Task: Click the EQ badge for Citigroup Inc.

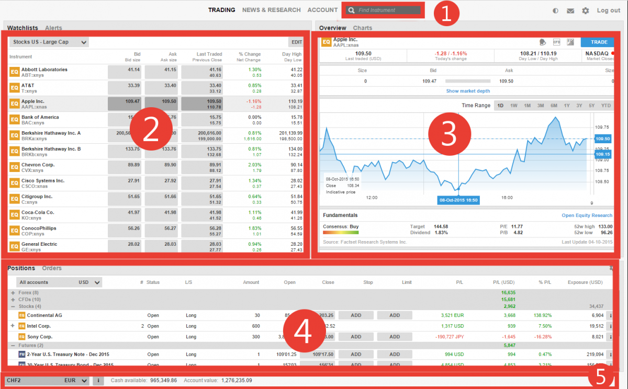Action: point(14,199)
